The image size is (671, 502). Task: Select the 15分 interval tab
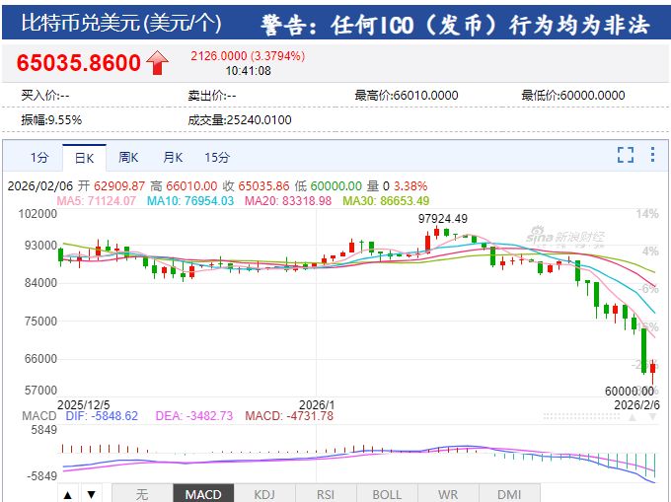point(217,157)
